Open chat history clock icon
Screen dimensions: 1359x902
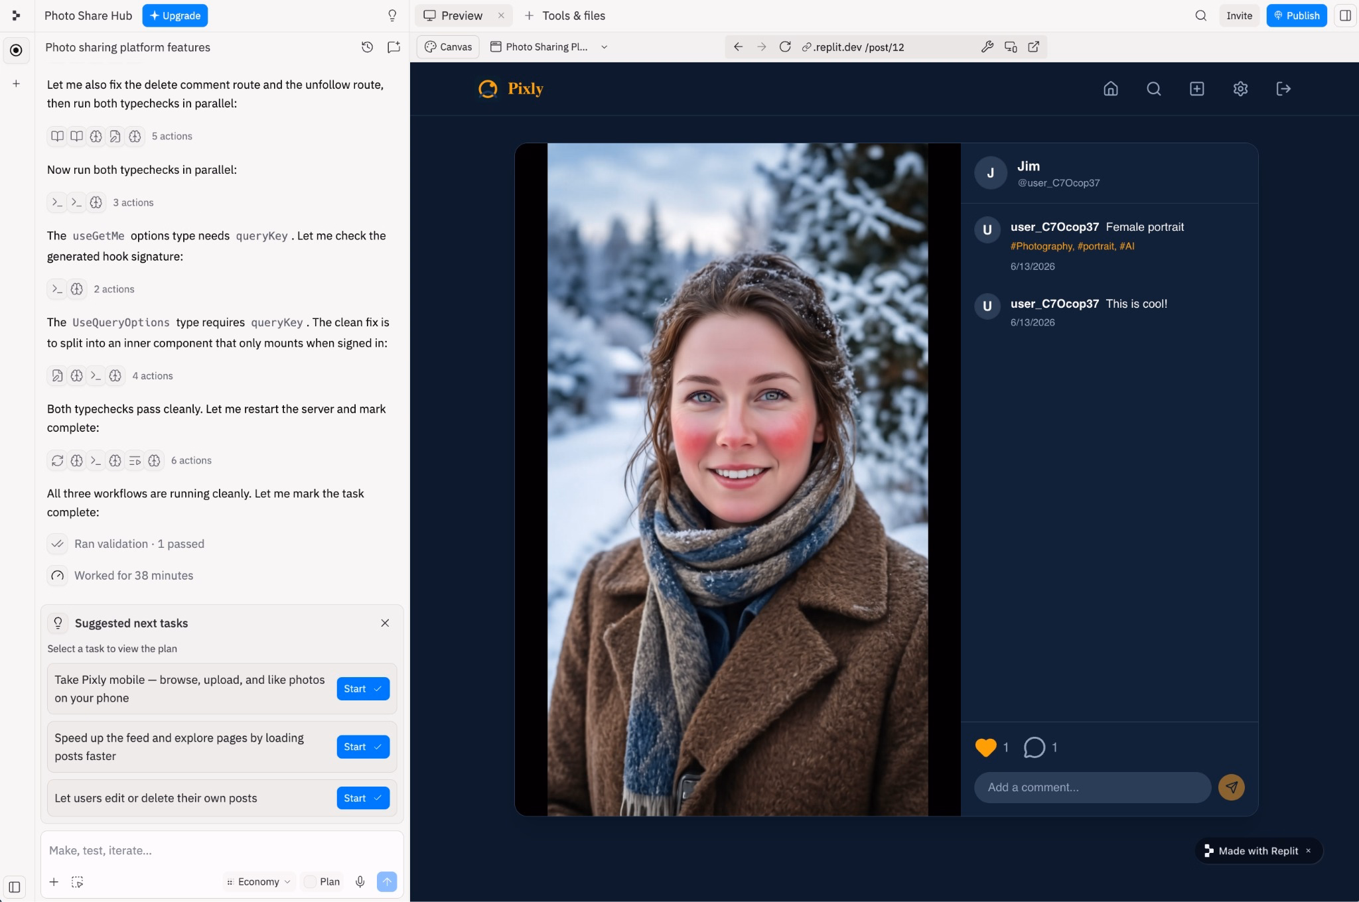point(367,47)
